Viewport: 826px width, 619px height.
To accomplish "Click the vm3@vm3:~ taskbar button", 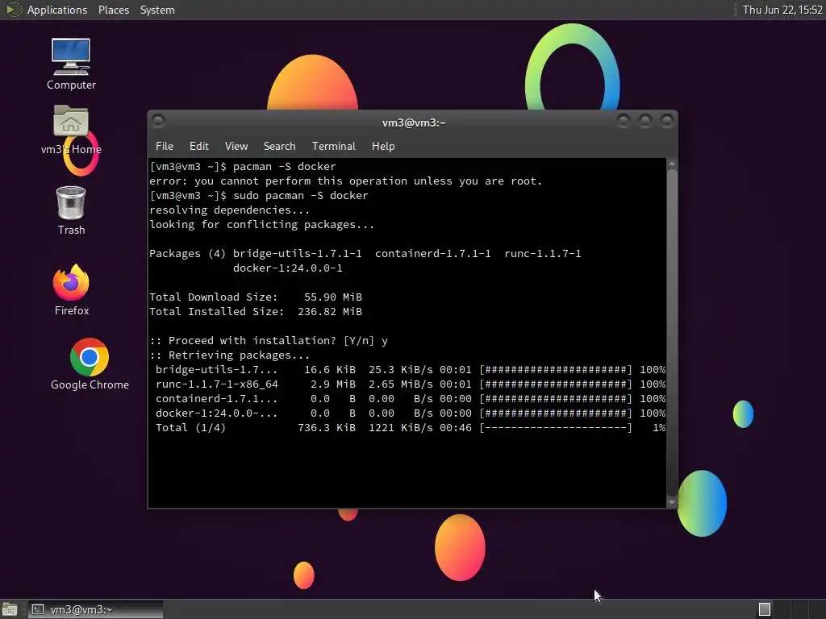I will (95, 609).
